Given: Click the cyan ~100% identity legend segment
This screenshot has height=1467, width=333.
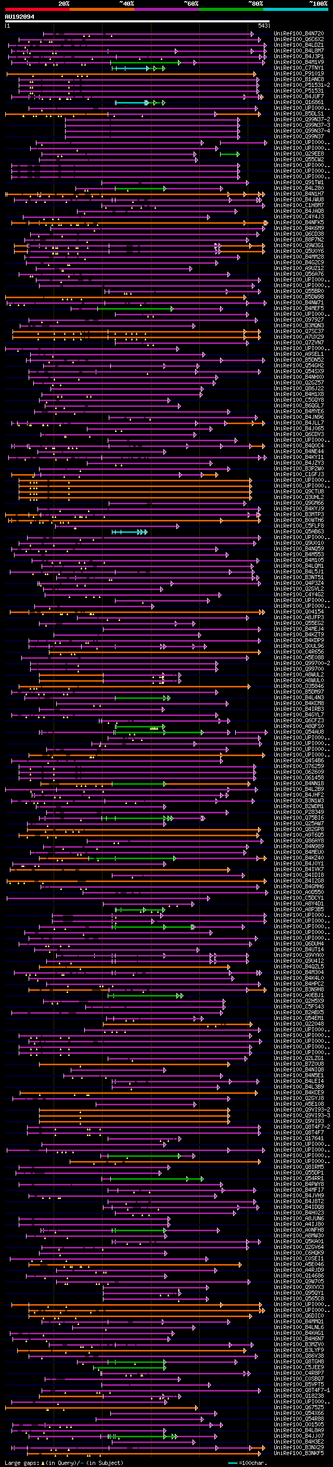Looking at the screenshot, I should 296,9.
